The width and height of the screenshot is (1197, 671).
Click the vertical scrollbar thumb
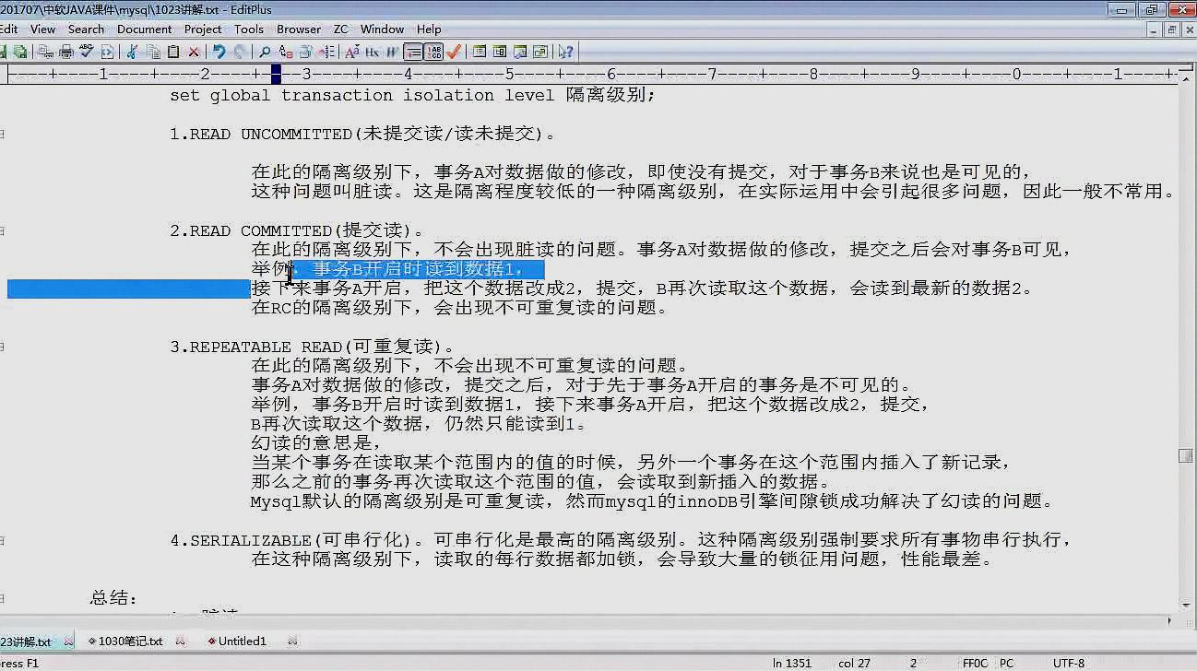click(x=1186, y=456)
